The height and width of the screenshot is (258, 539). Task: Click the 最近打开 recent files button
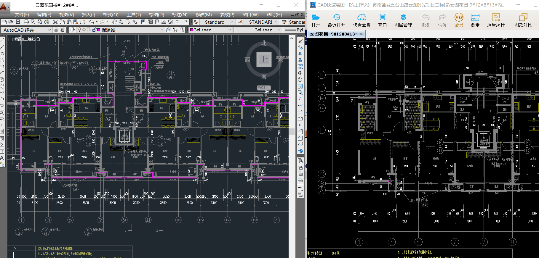[336, 20]
